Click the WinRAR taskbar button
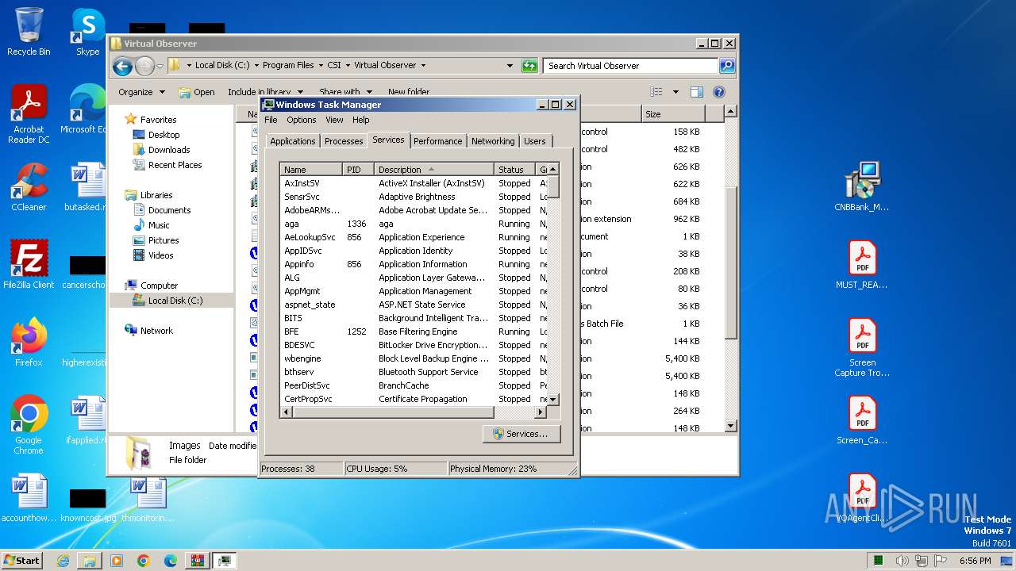This screenshot has width=1016, height=571. click(x=197, y=561)
